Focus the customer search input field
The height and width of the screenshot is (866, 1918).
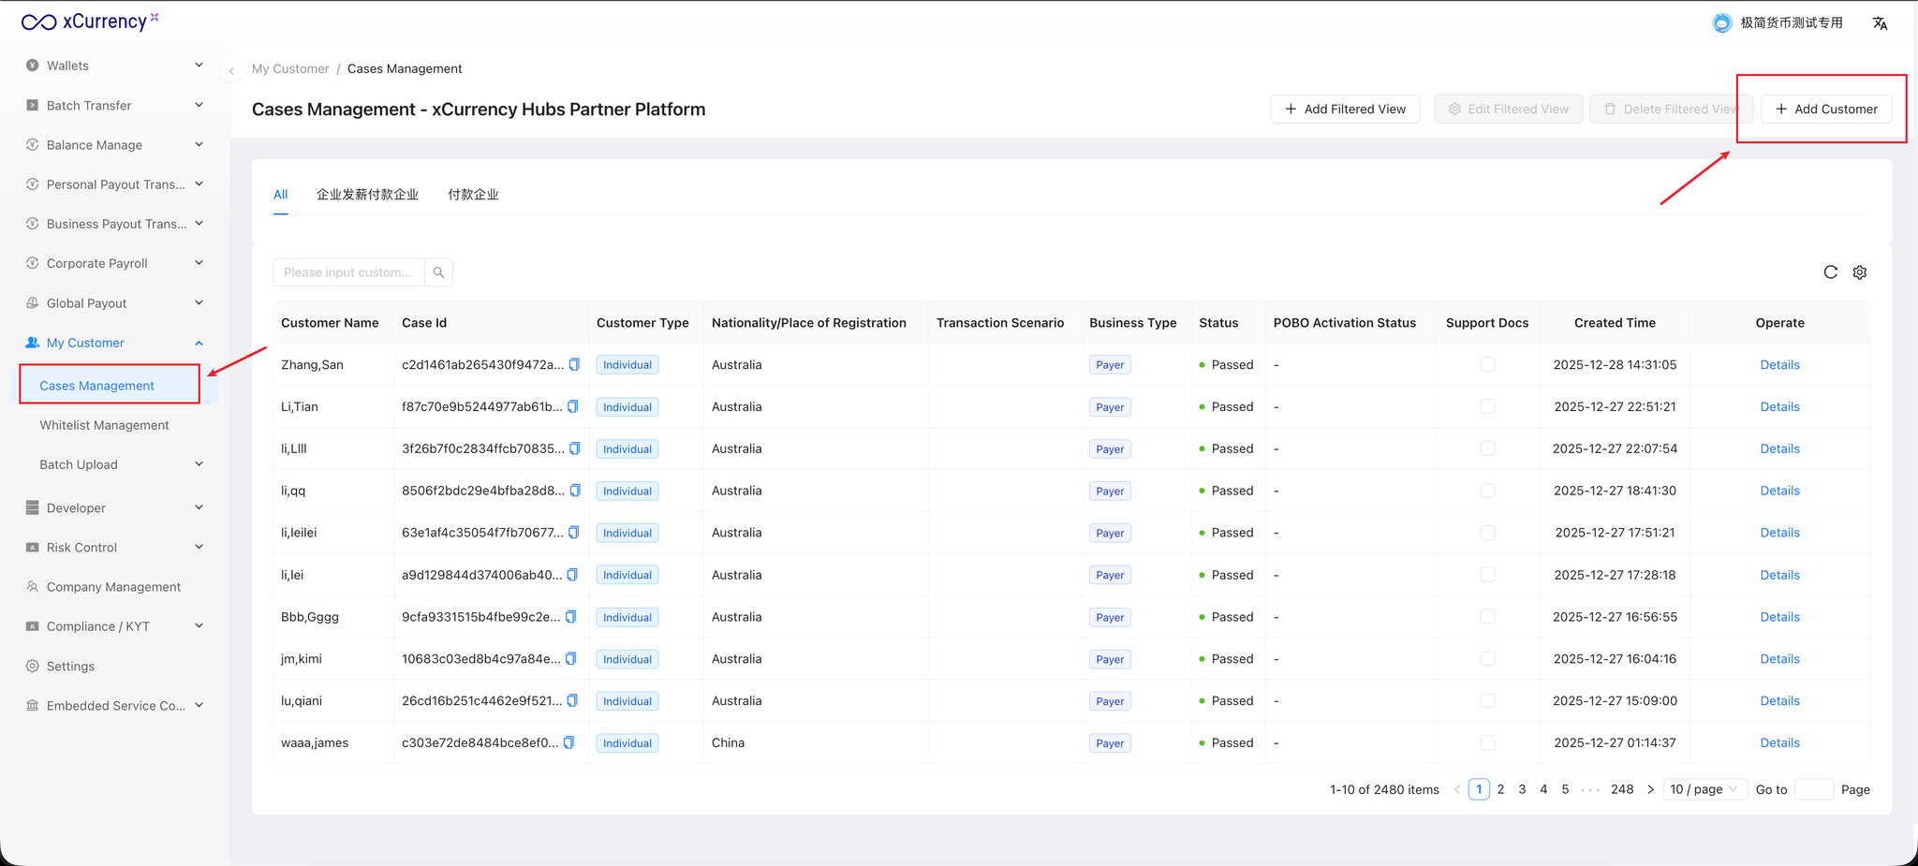348,272
